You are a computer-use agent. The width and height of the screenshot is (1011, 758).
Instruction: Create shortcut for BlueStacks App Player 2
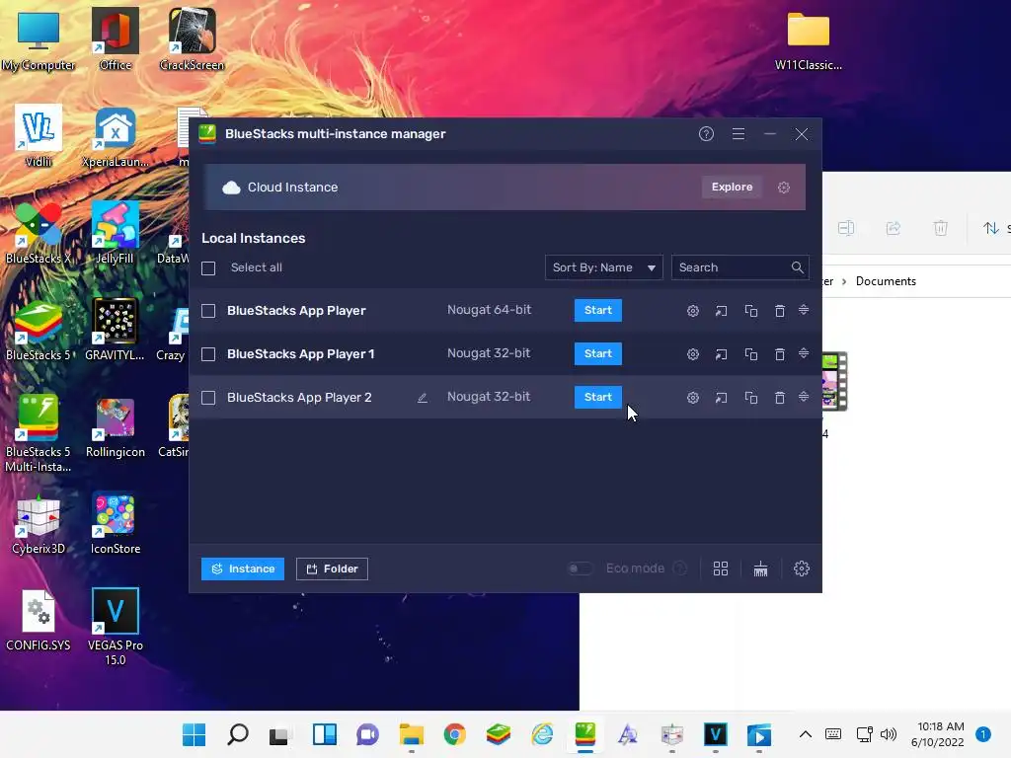[x=721, y=398]
